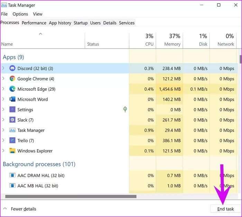Expand the Slack process group
This screenshot has height=217, width=242.
3,120
